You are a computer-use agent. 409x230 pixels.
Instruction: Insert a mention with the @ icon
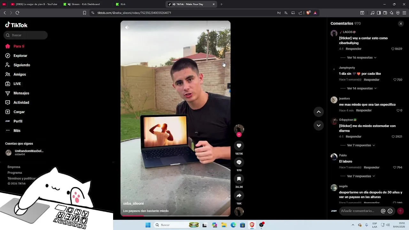pos(383,211)
